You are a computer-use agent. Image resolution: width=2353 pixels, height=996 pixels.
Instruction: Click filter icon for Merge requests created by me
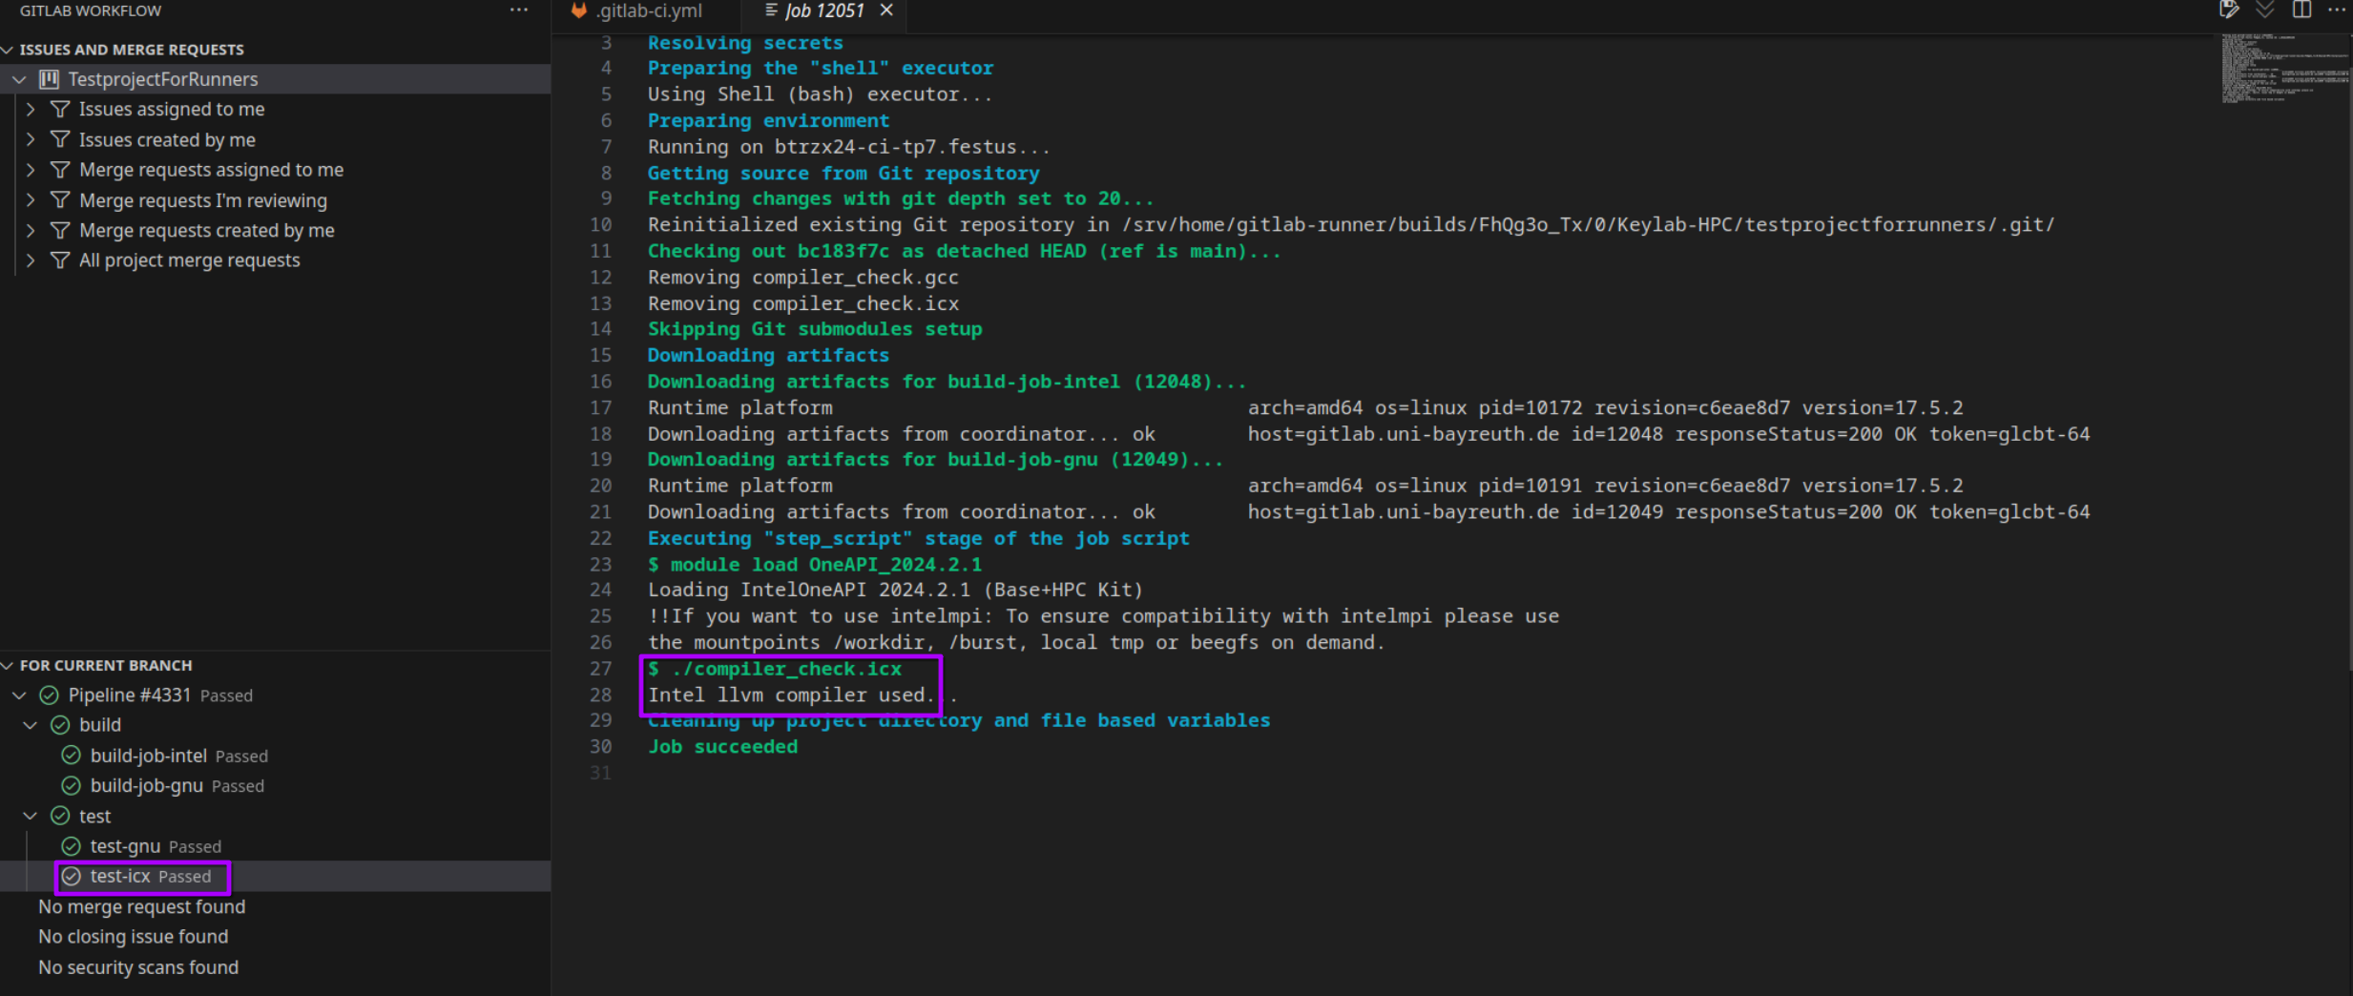pyautogui.click(x=60, y=231)
